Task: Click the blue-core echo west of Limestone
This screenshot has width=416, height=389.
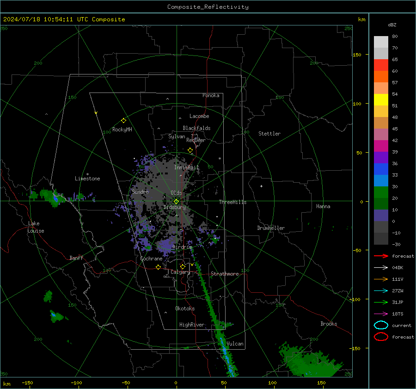Action: tap(55, 198)
